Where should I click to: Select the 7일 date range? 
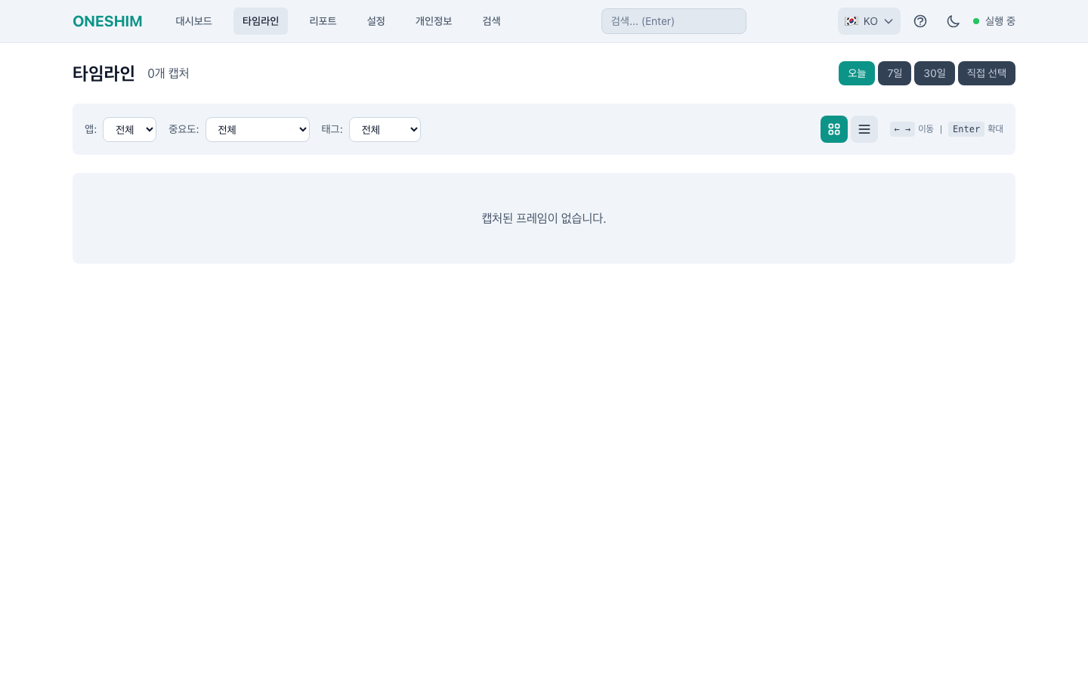pyautogui.click(x=894, y=73)
